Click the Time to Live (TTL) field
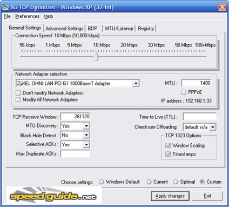Image resolution: width=229 pixels, height=207 pixels. coord(200,117)
